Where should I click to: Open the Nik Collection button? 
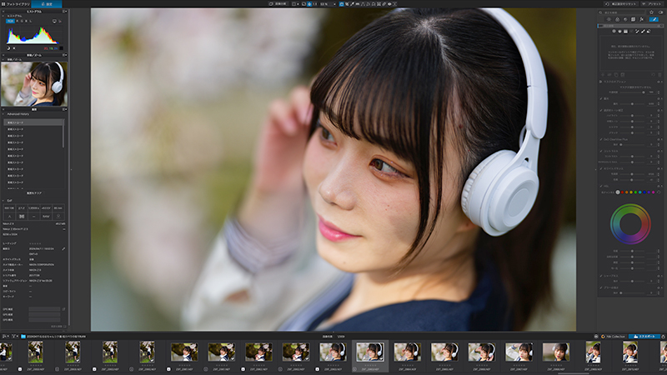(x=613, y=337)
